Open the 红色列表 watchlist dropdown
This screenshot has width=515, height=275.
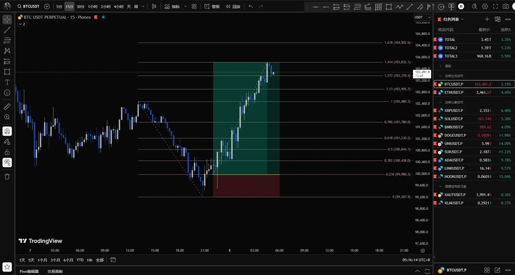[x=451, y=19]
